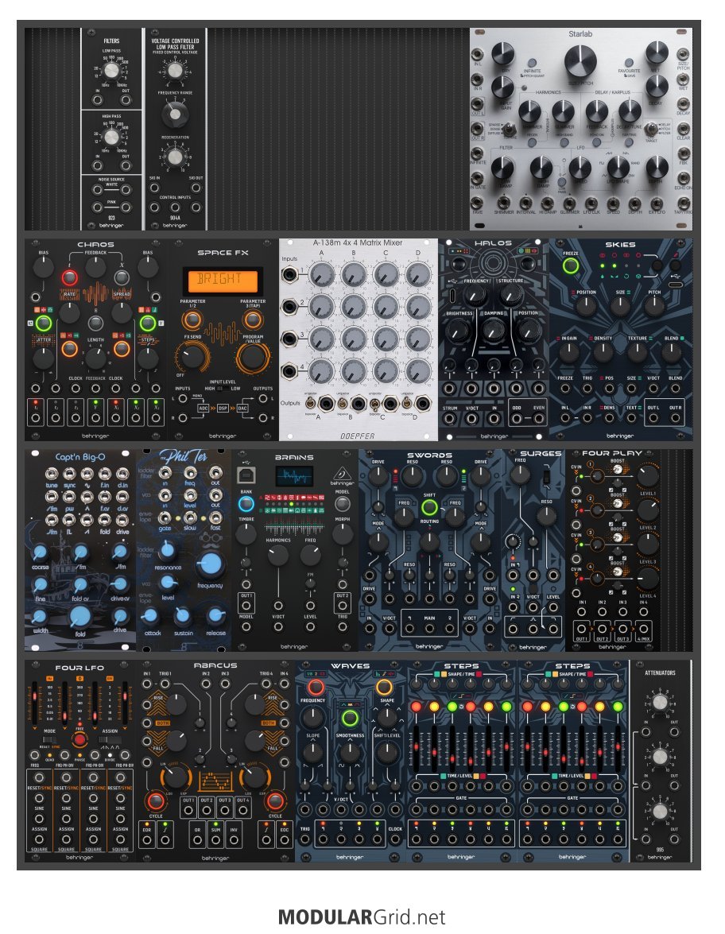Push the red Free button on Four LFO

(79, 740)
